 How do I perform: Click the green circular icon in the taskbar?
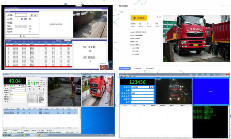pos(24,135)
